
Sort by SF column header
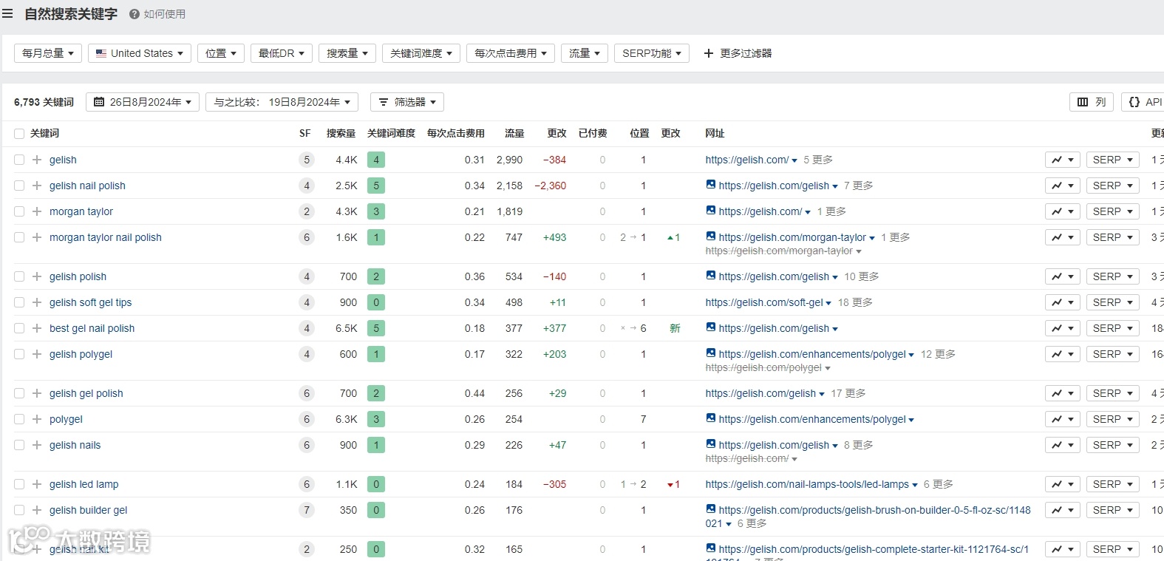click(x=305, y=134)
